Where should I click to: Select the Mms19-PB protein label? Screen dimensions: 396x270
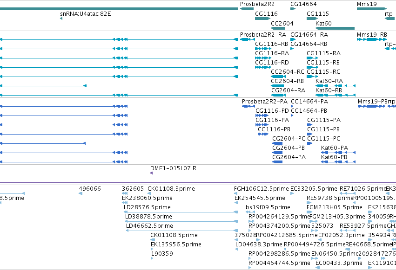coord(372,102)
